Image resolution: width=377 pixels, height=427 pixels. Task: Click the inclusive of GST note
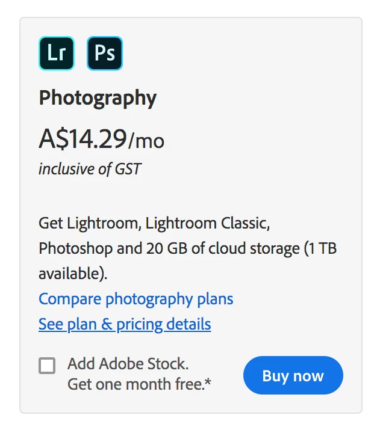coord(90,169)
